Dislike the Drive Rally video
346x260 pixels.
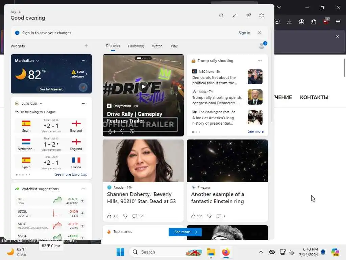[122, 131]
